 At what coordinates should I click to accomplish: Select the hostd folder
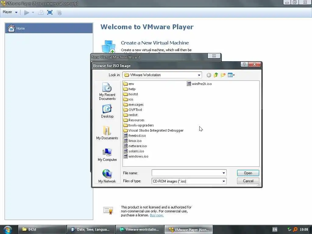pyautogui.click(x=130, y=94)
